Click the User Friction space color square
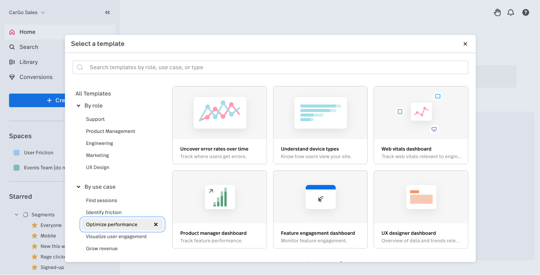This screenshot has width=540, height=275. tap(16, 153)
